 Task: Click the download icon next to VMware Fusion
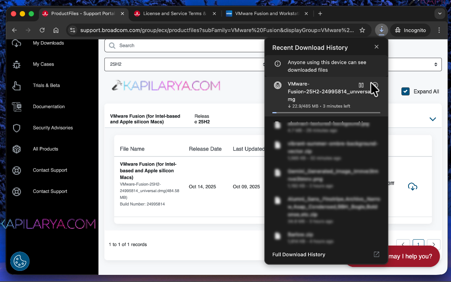click(412, 186)
